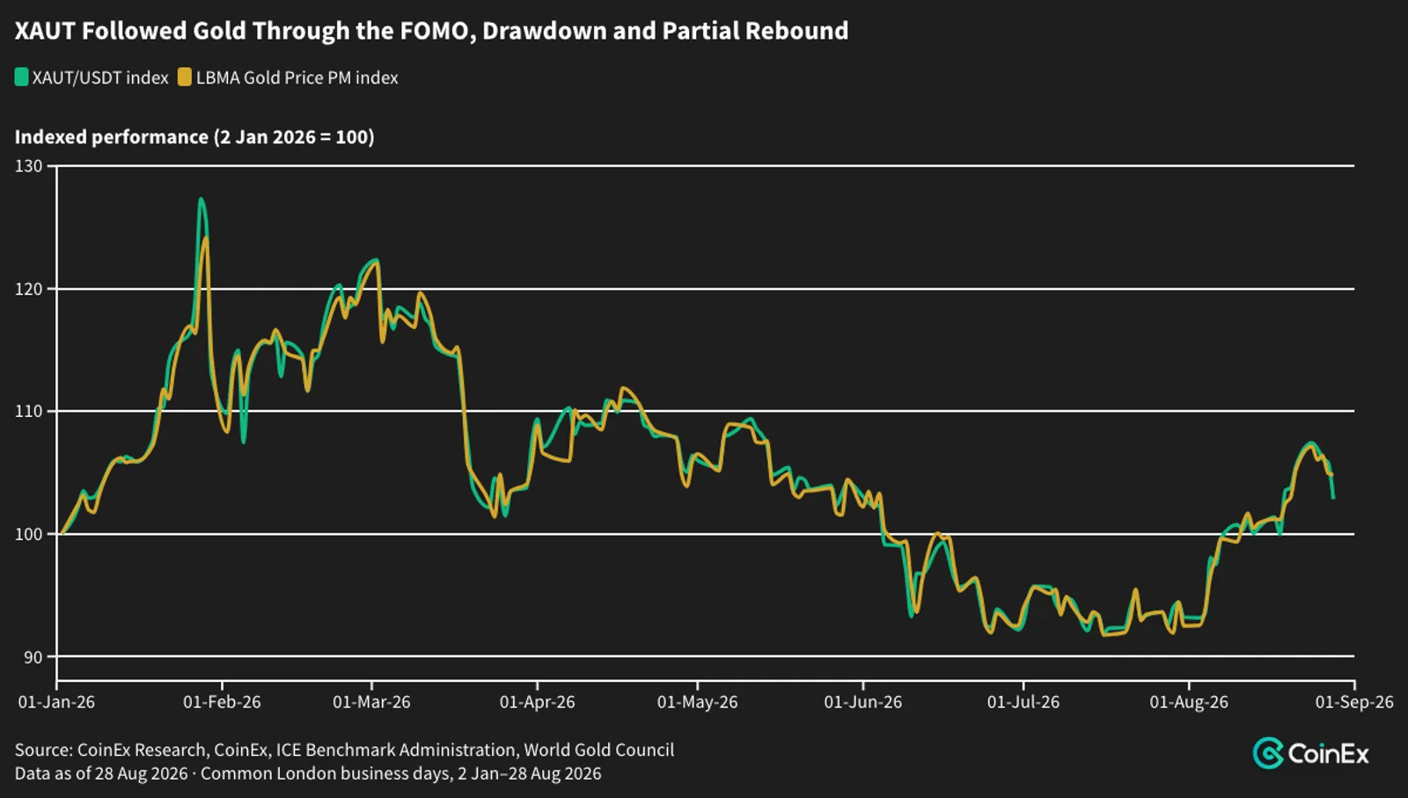Click the 01-Apr-26 x-axis label

coord(537,702)
